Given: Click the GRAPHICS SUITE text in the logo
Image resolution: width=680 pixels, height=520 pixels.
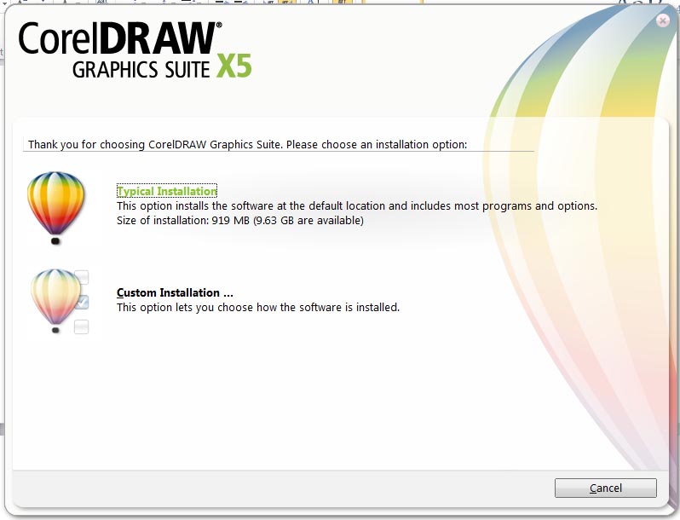Looking at the screenshot, I should point(141,69).
